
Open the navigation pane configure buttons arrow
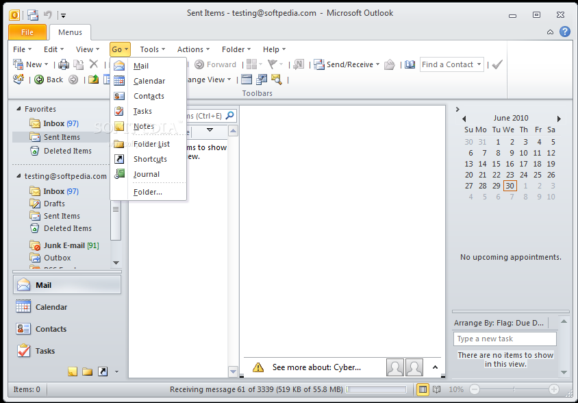tap(116, 371)
